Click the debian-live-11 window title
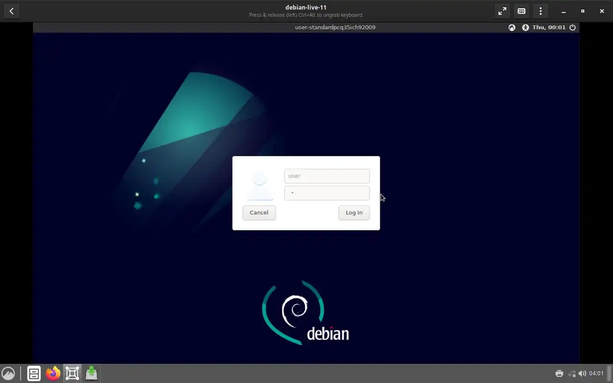613x383 pixels. (306, 7)
